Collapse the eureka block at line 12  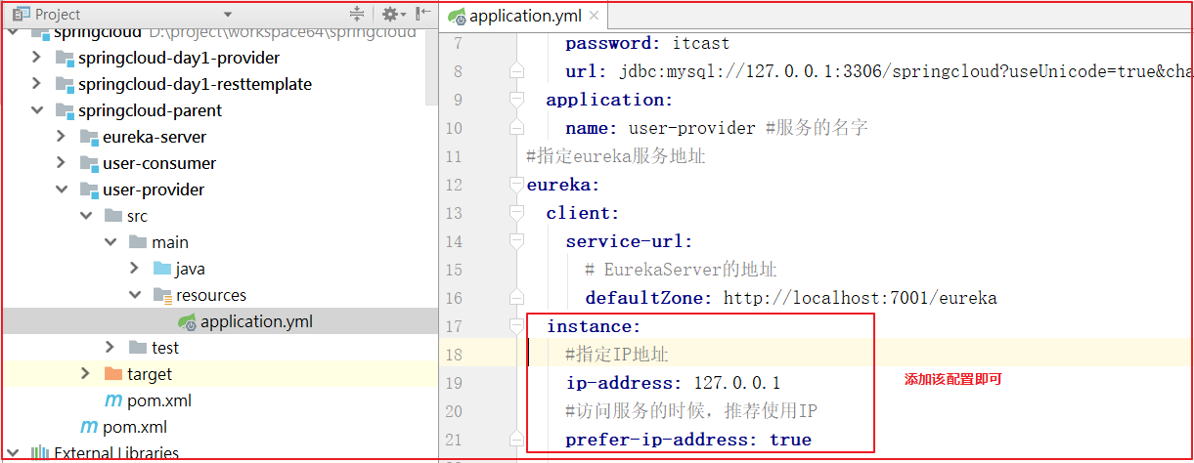[517, 186]
